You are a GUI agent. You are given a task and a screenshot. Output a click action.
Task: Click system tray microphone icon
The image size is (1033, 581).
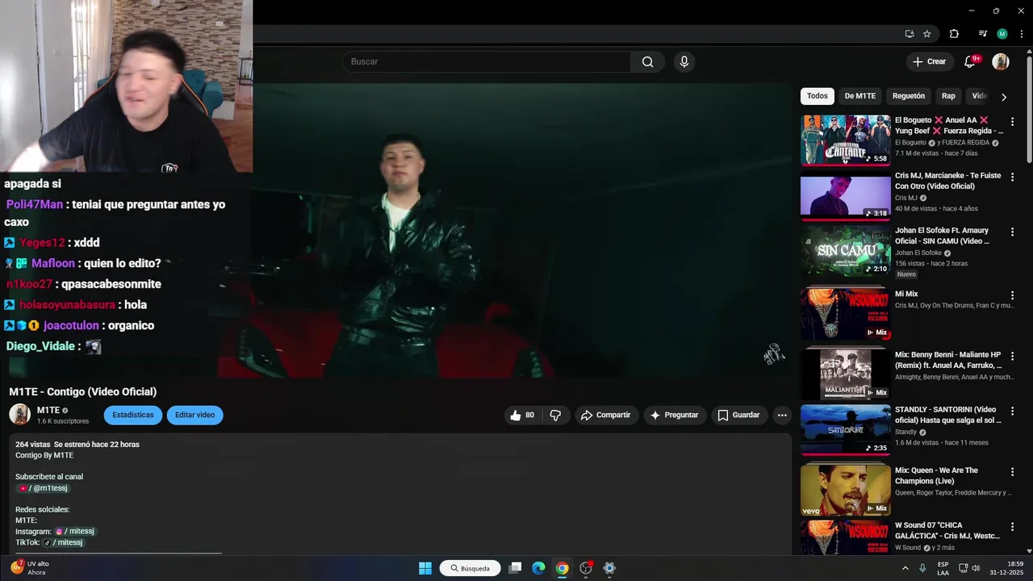[x=922, y=568]
